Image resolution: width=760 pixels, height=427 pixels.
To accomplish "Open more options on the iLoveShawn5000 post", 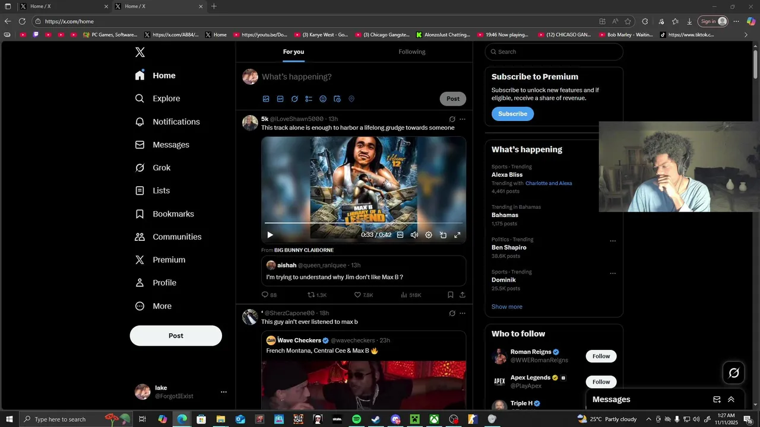I will (463, 119).
